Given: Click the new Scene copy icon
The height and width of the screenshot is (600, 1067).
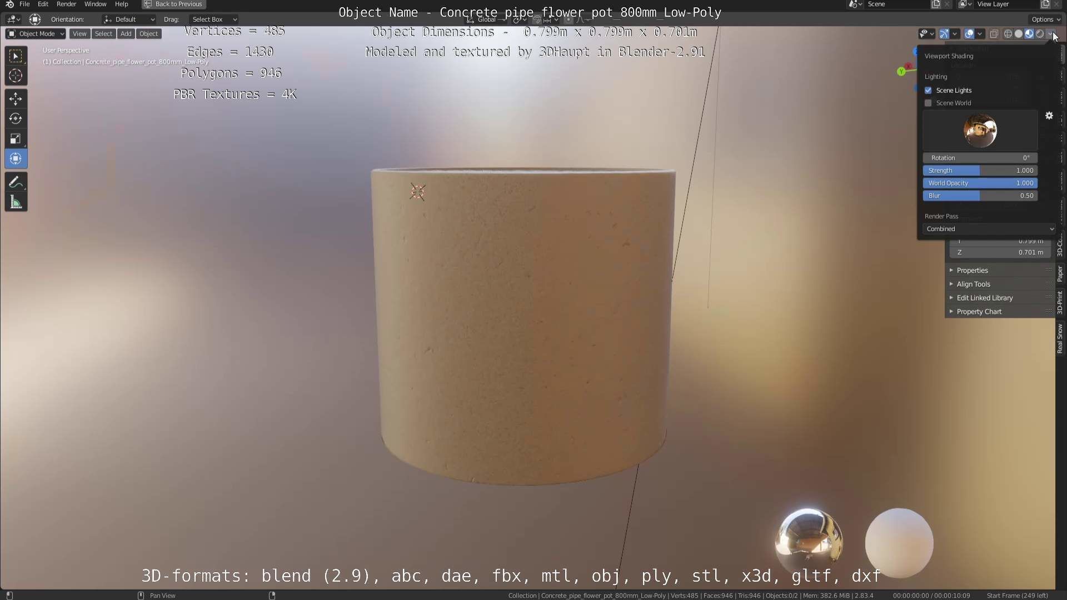Looking at the screenshot, I should [x=936, y=4].
